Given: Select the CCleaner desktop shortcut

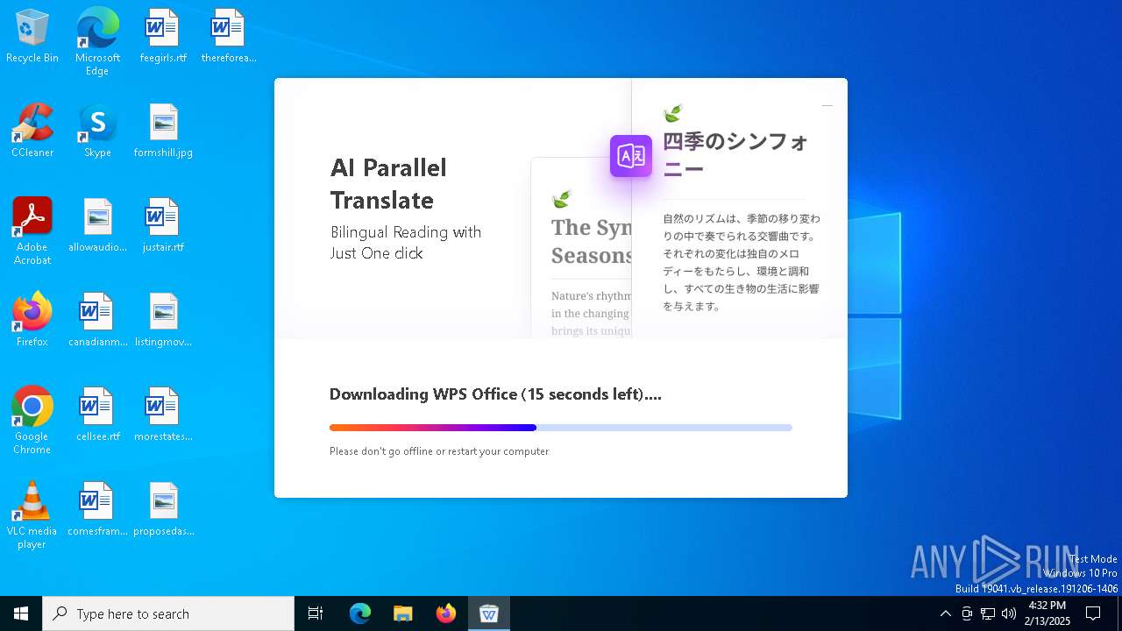Looking at the screenshot, I should click(x=32, y=131).
